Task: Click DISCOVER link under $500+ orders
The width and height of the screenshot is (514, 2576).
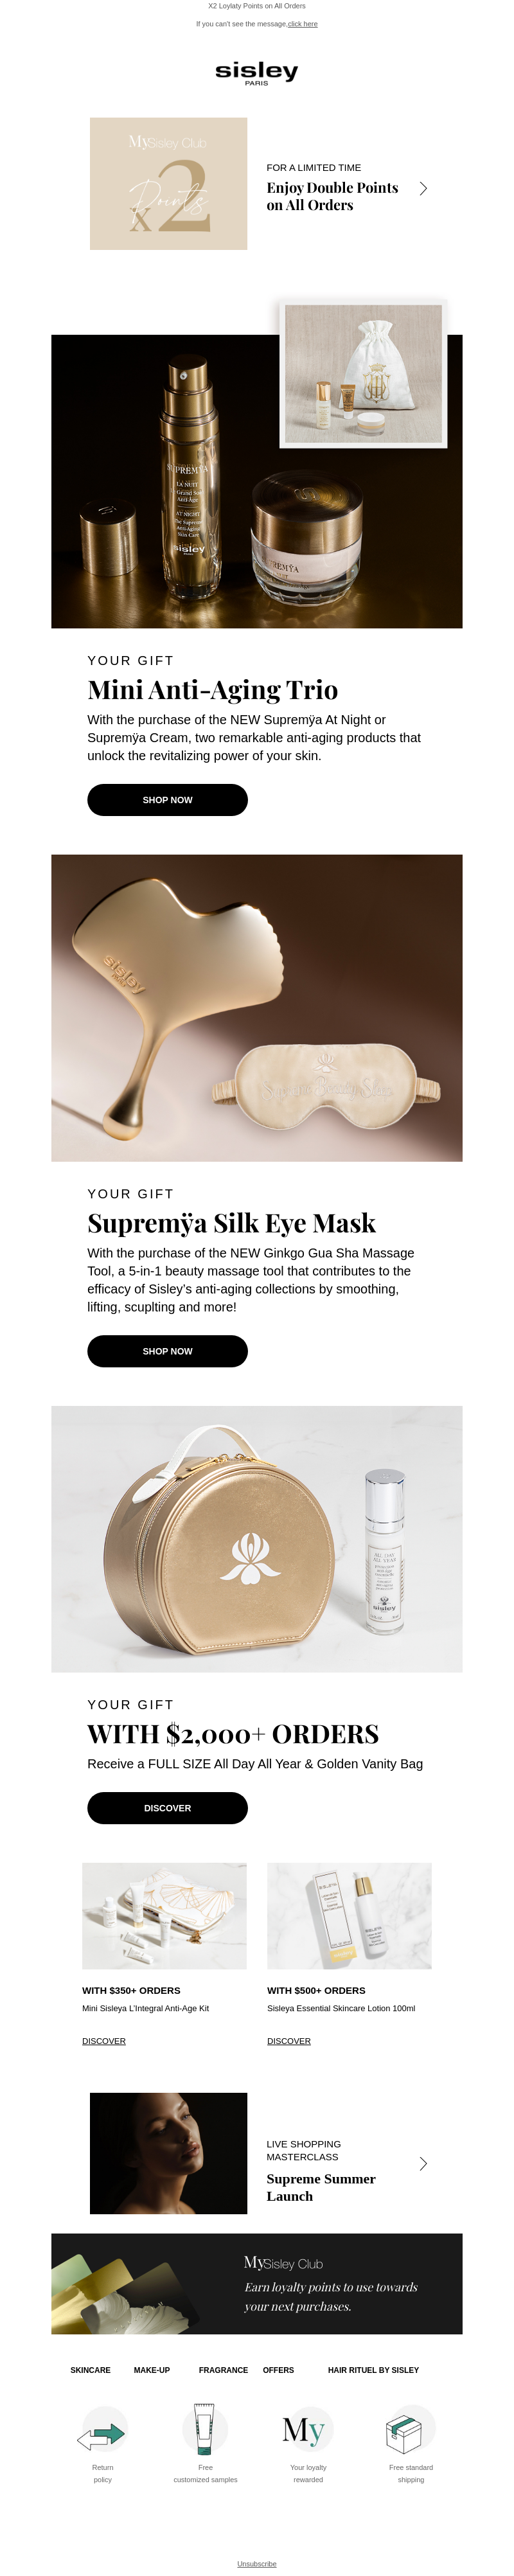Action: tap(289, 2041)
